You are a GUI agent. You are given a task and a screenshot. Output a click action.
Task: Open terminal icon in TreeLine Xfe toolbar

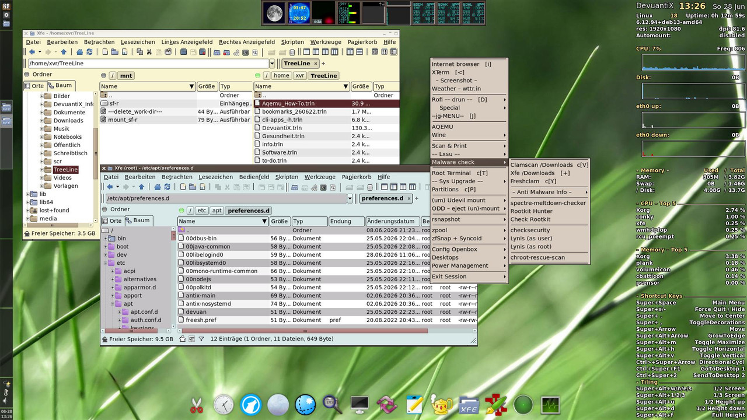tap(246, 52)
